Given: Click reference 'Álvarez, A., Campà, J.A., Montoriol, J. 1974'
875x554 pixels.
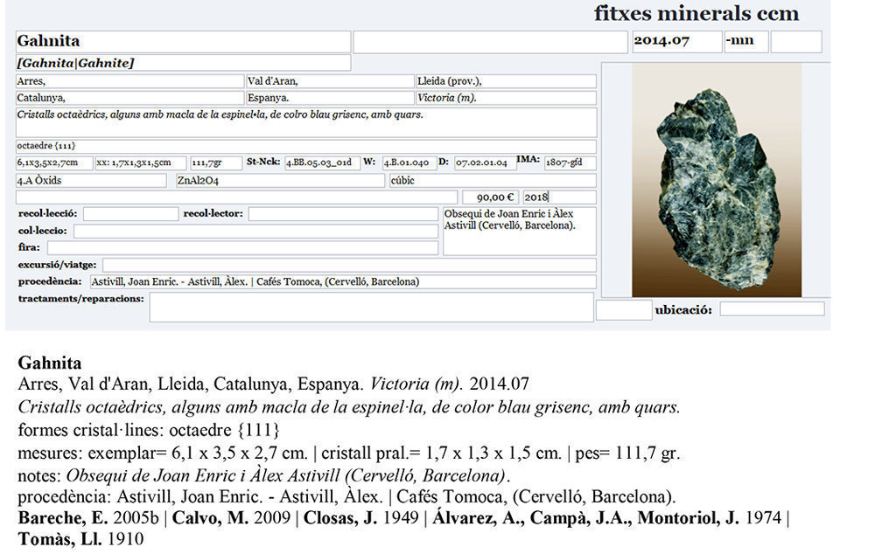Looking at the screenshot, I should click(x=607, y=518).
